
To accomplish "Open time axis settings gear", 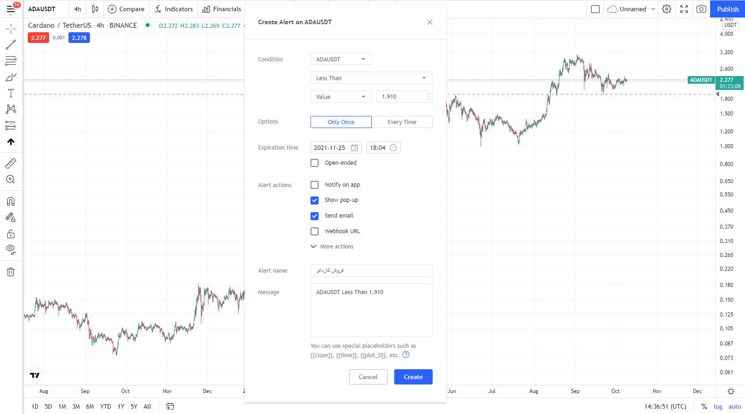I will click(731, 391).
